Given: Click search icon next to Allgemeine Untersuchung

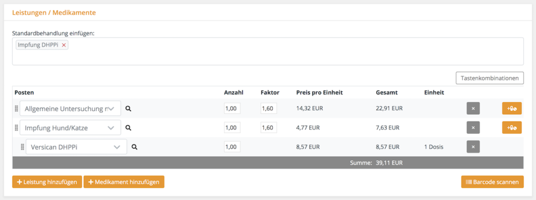Looking at the screenshot, I should pos(128,109).
